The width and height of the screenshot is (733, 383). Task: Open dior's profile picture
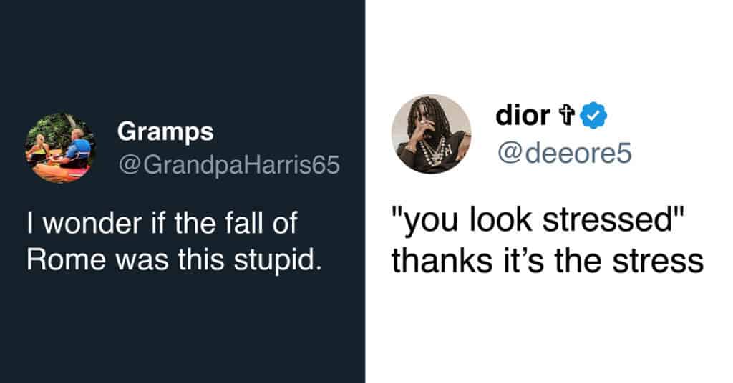(x=431, y=134)
